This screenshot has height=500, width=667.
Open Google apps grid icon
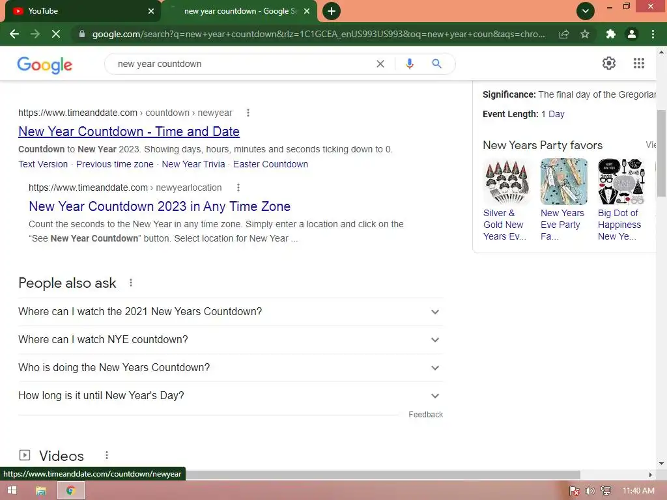tap(638, 63)
